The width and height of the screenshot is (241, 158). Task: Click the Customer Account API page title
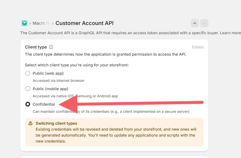point(85,23)
